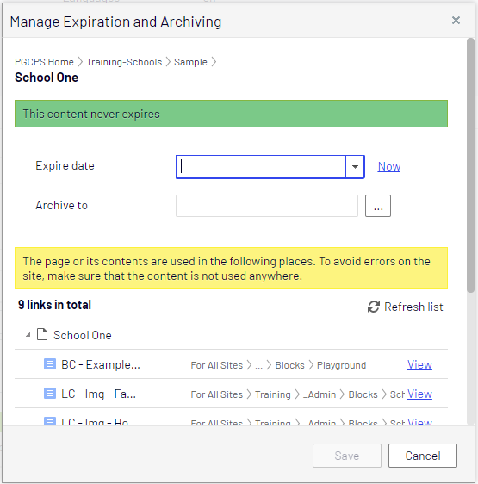Image resolution: width=478 pixels, height=484 pixels.
Task: Select the LC - Img - Fa... row label
Action: click(98, 394)
